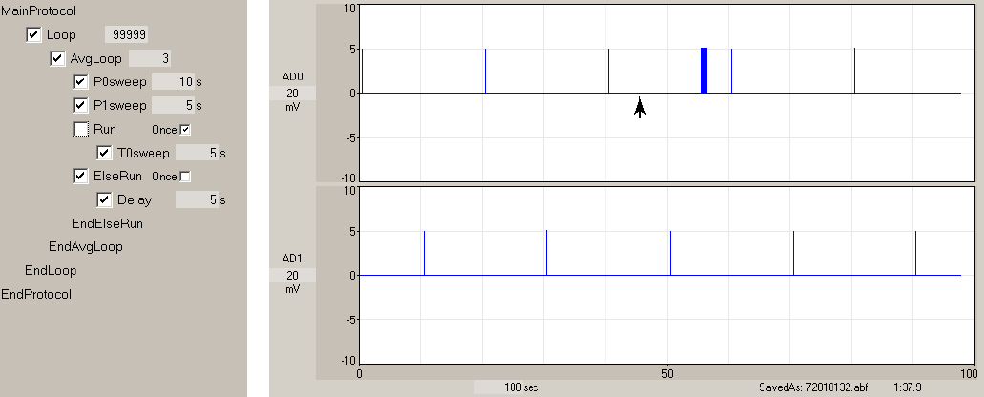
Task: Click the Loop label
Action: click(x=61, y=35)
